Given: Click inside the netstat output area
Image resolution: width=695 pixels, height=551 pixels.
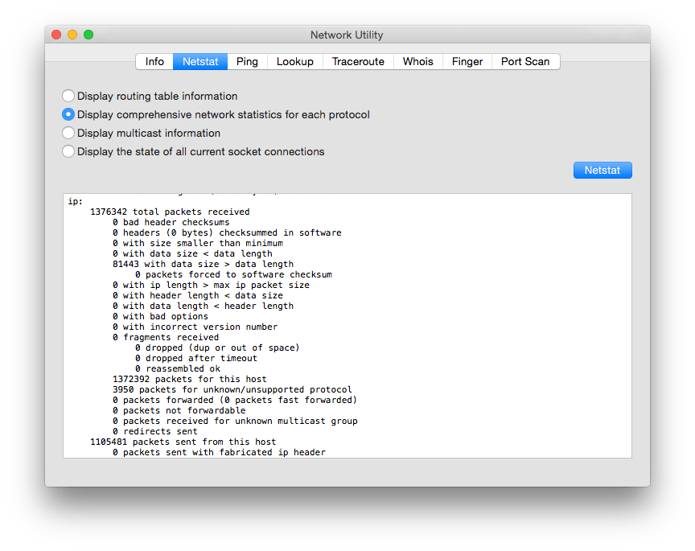Looking at the screenshot, I should pyautogui.click(x=346, y=322).
